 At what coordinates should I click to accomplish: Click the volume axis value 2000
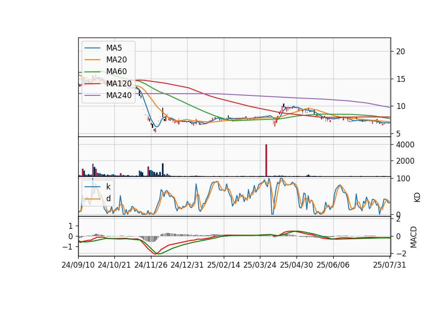click(405, 161)
